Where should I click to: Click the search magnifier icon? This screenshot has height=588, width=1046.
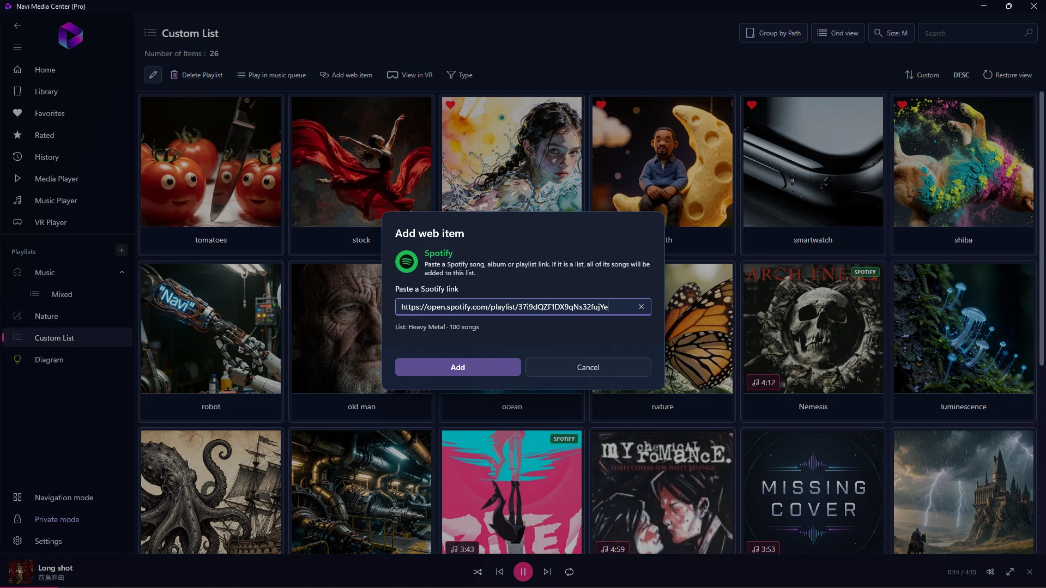[1029, 33]
